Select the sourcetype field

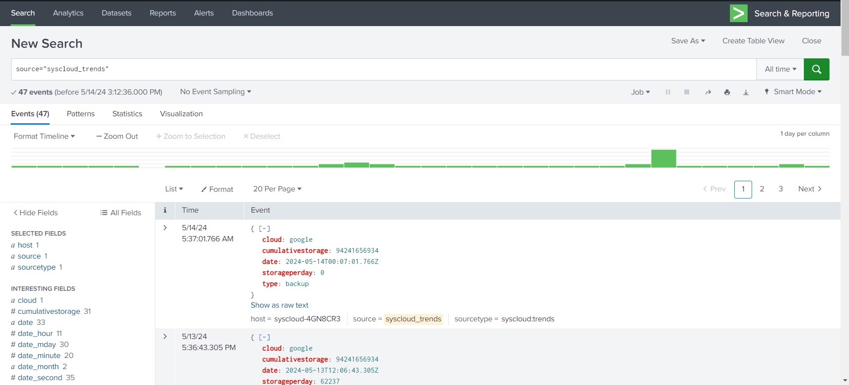pyautogui.click(x=37, y=267)
